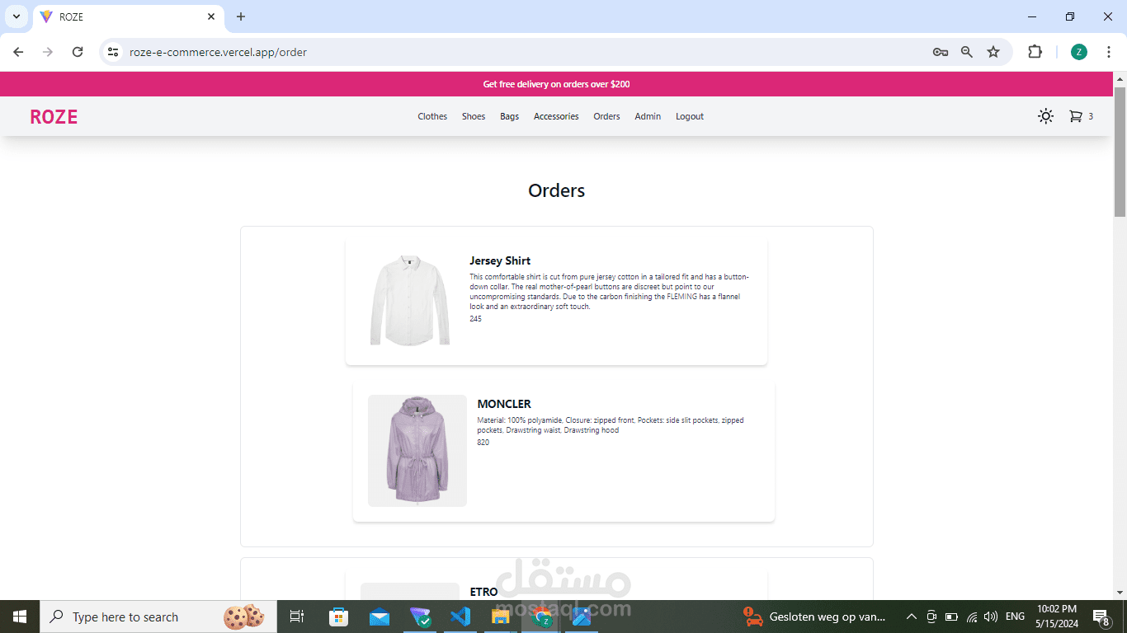
Task: Go to the Shoes category
Action: tap(474, 116)
